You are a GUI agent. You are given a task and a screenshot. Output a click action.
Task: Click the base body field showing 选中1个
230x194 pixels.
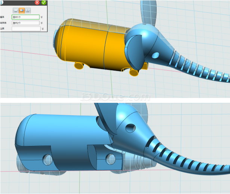click(x=25, y=17)
